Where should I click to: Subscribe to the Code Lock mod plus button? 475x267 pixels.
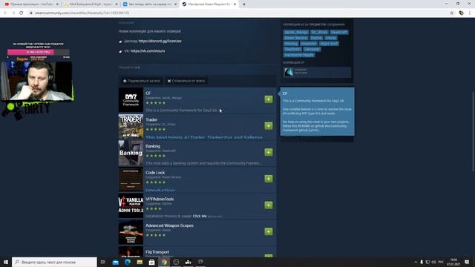269,179
